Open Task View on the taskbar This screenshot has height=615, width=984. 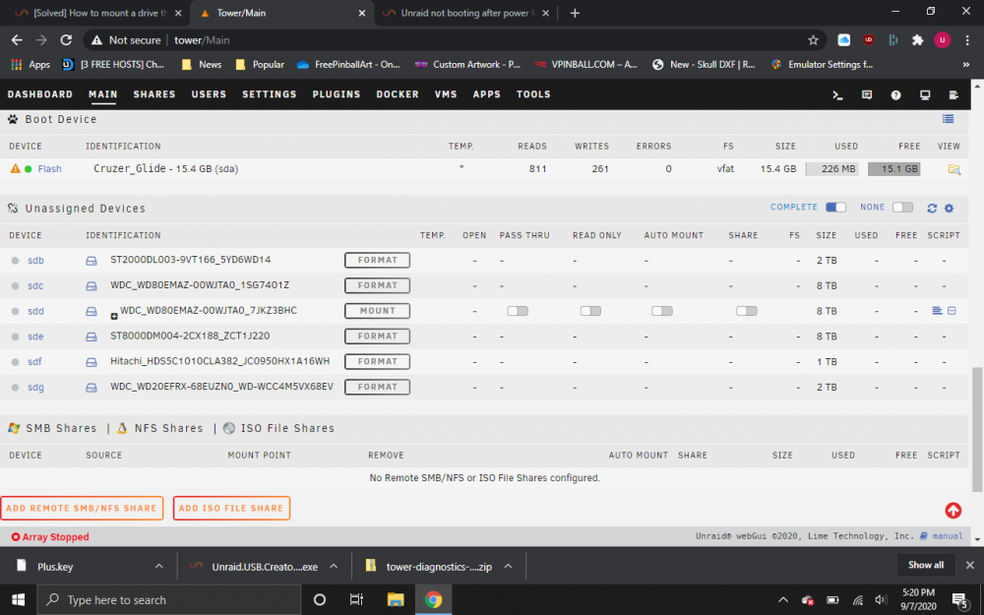(356, 600)
